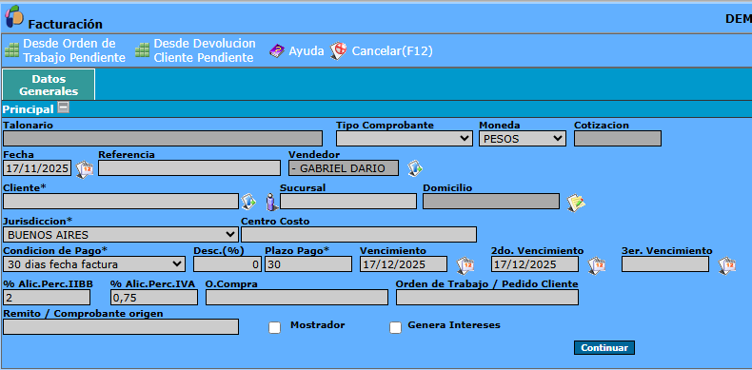Enable the Mostrador checkbox
This screenshot has height=370, width=752.
[x=274, y=328]
